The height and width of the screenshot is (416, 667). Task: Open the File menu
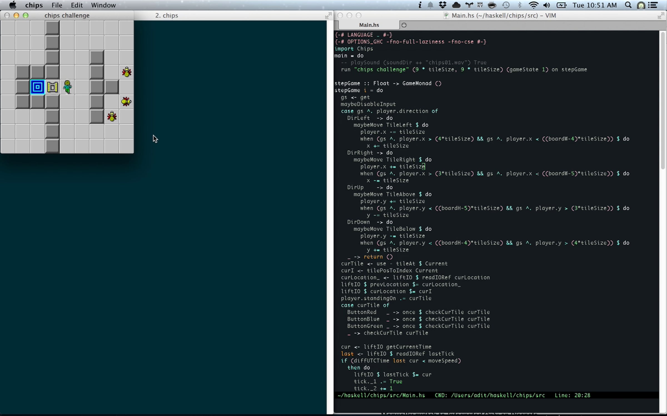(57, 5)
